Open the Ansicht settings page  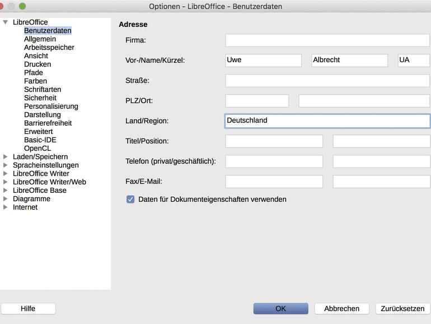pyautogui.click(x=36, y=56)
